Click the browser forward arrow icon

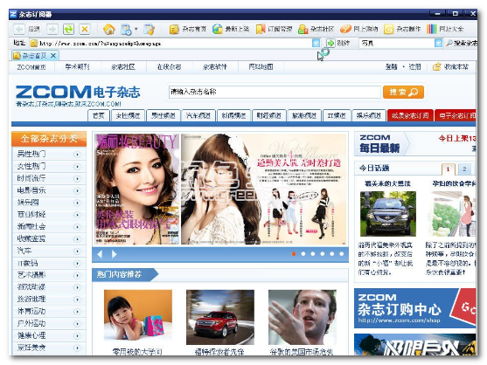click(52, 30)
